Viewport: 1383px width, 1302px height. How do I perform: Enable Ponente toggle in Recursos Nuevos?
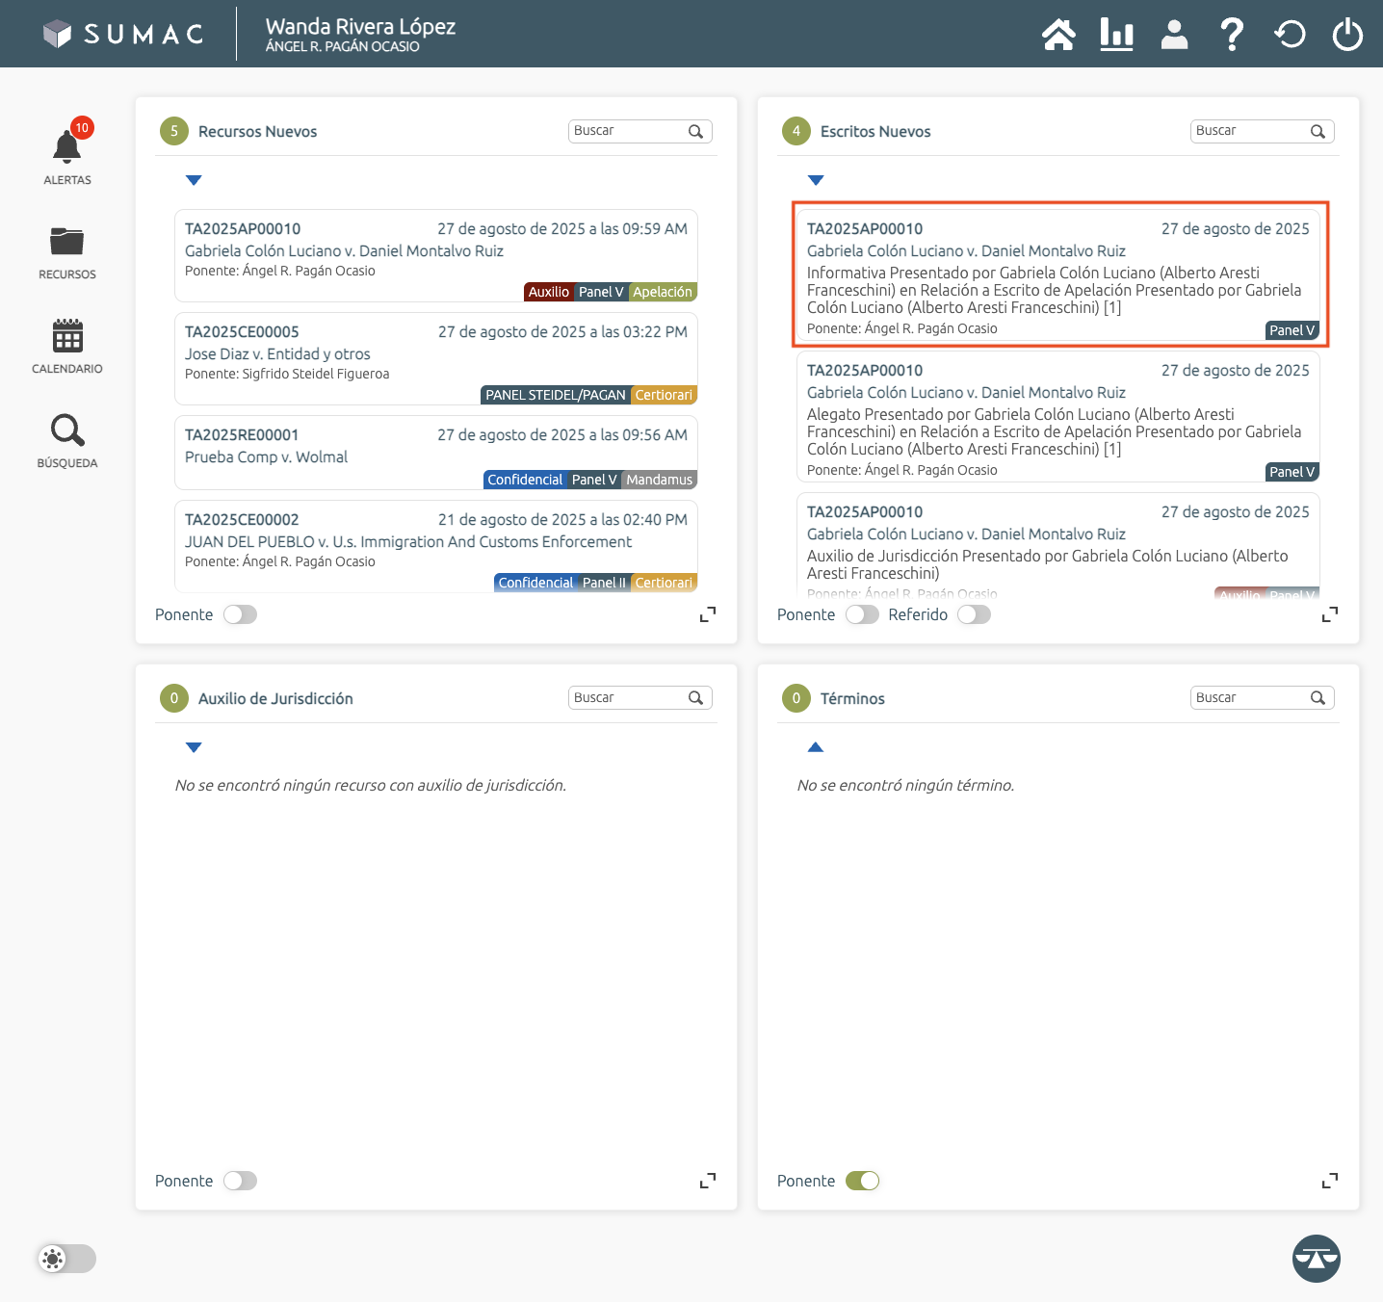240,614
